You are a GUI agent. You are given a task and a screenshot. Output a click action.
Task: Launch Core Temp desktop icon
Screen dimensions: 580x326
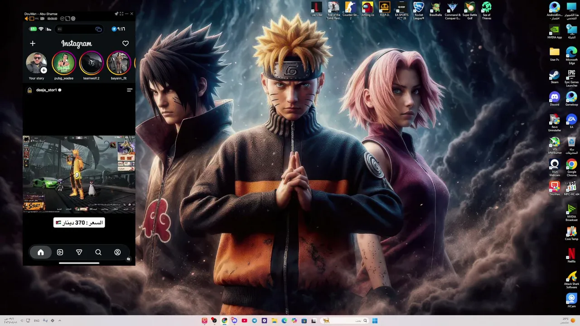[571, 234]
